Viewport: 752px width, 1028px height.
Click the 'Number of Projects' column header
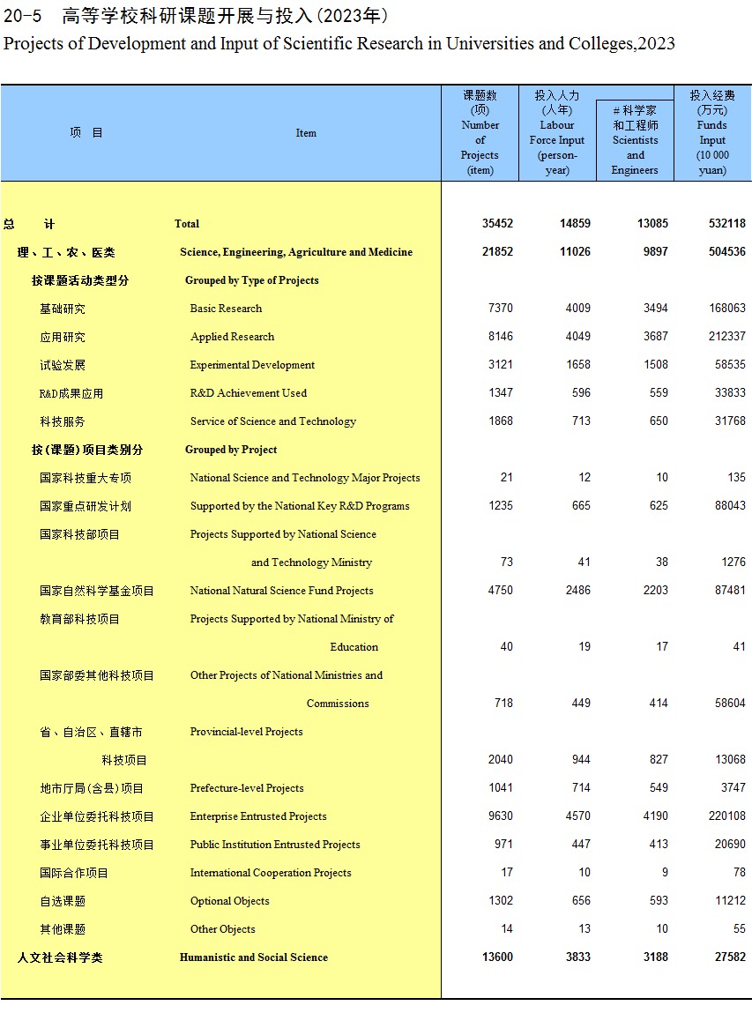[480, 132]
